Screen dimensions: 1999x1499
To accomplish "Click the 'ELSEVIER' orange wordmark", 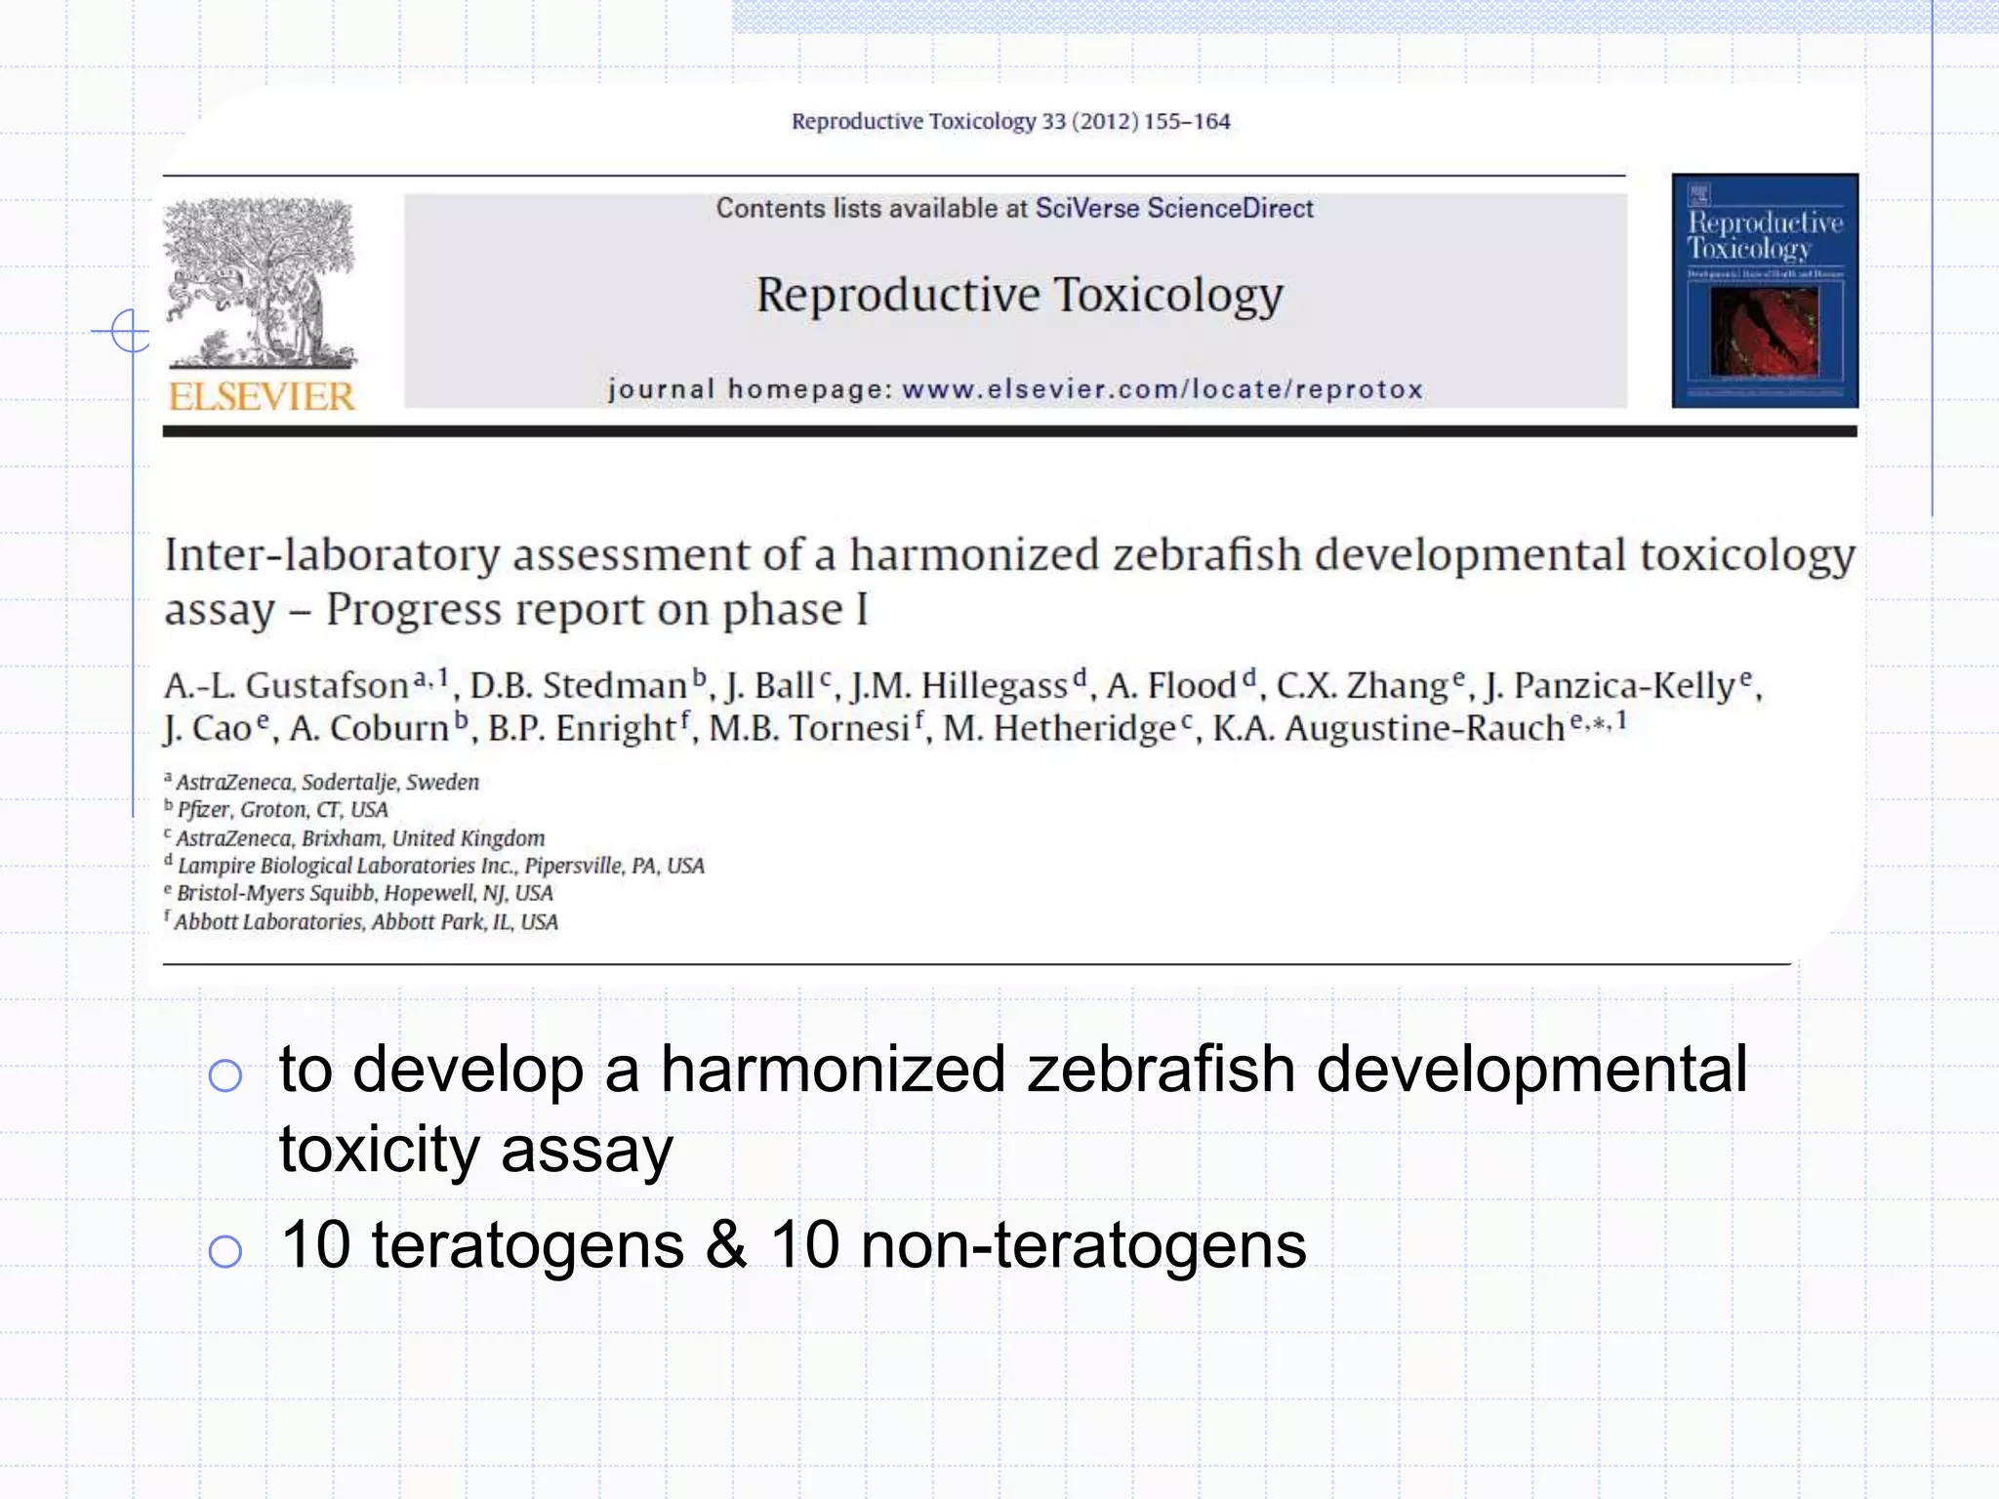I will click(x=262, y=396).
